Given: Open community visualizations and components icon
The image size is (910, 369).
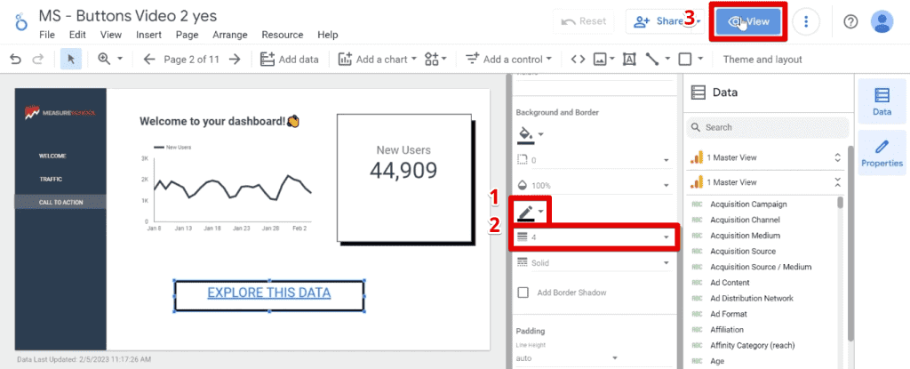Looking at the screenshot, I should 435,60.
